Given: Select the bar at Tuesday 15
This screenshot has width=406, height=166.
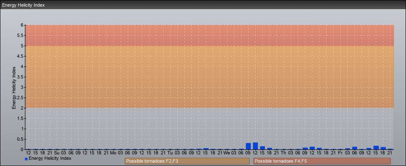Looking at the screenshot, I should point(206,149).
